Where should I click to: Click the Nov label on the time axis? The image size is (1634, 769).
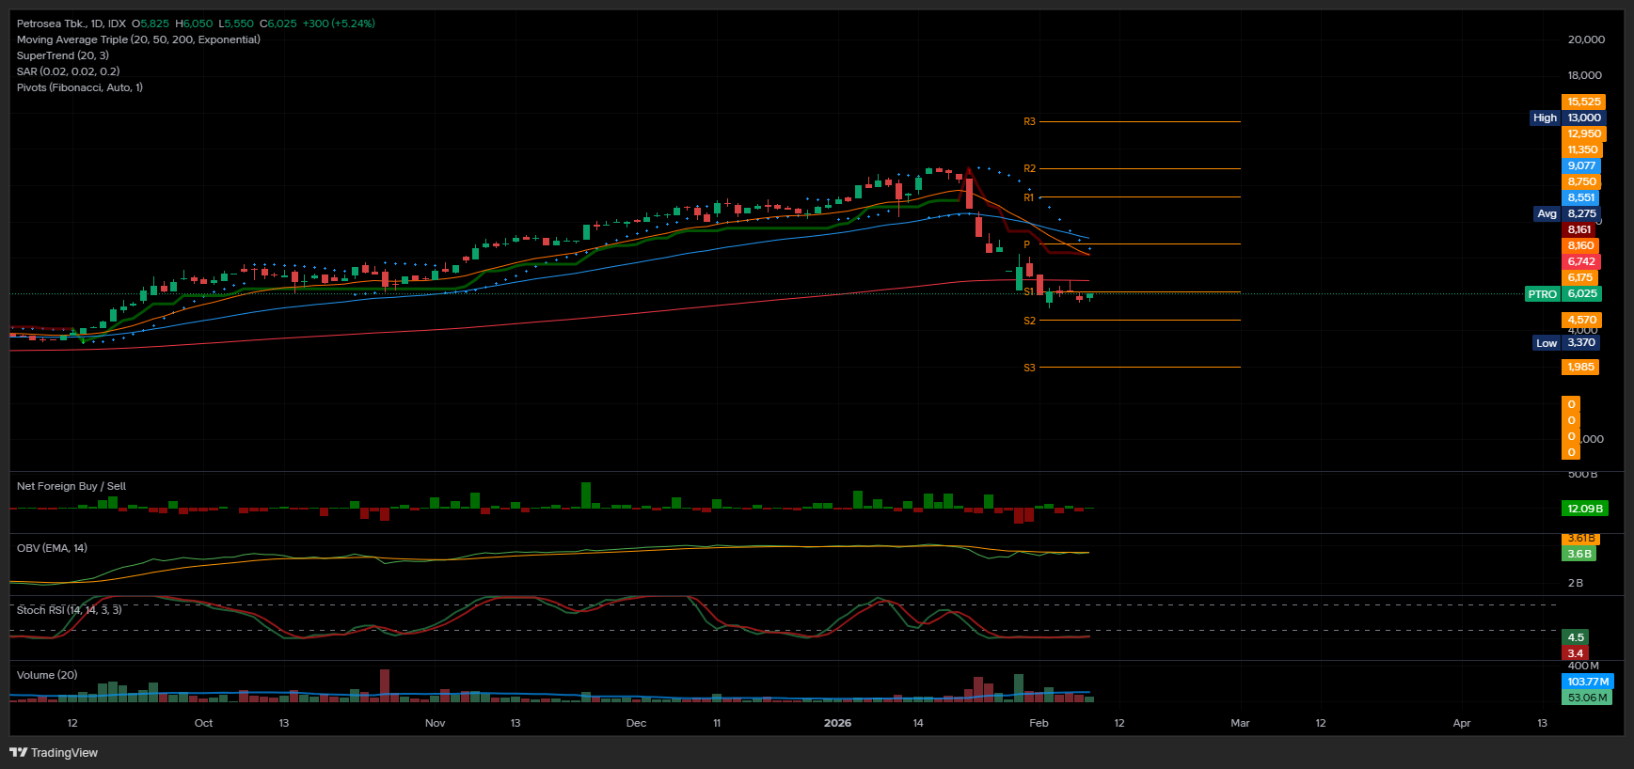pyautogui.click(x=435, y=723)
